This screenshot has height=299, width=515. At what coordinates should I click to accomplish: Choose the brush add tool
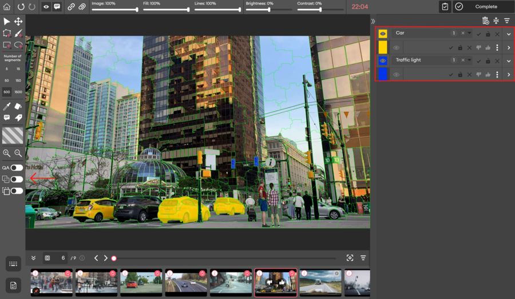tap(18, 33)
